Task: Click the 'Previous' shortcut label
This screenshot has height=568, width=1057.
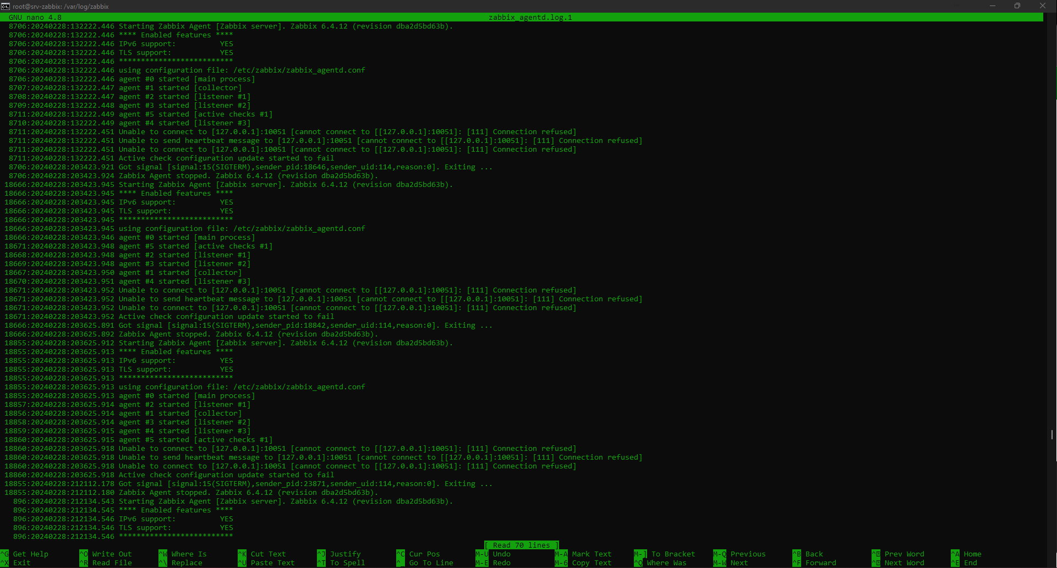Action: pos(748,554)
